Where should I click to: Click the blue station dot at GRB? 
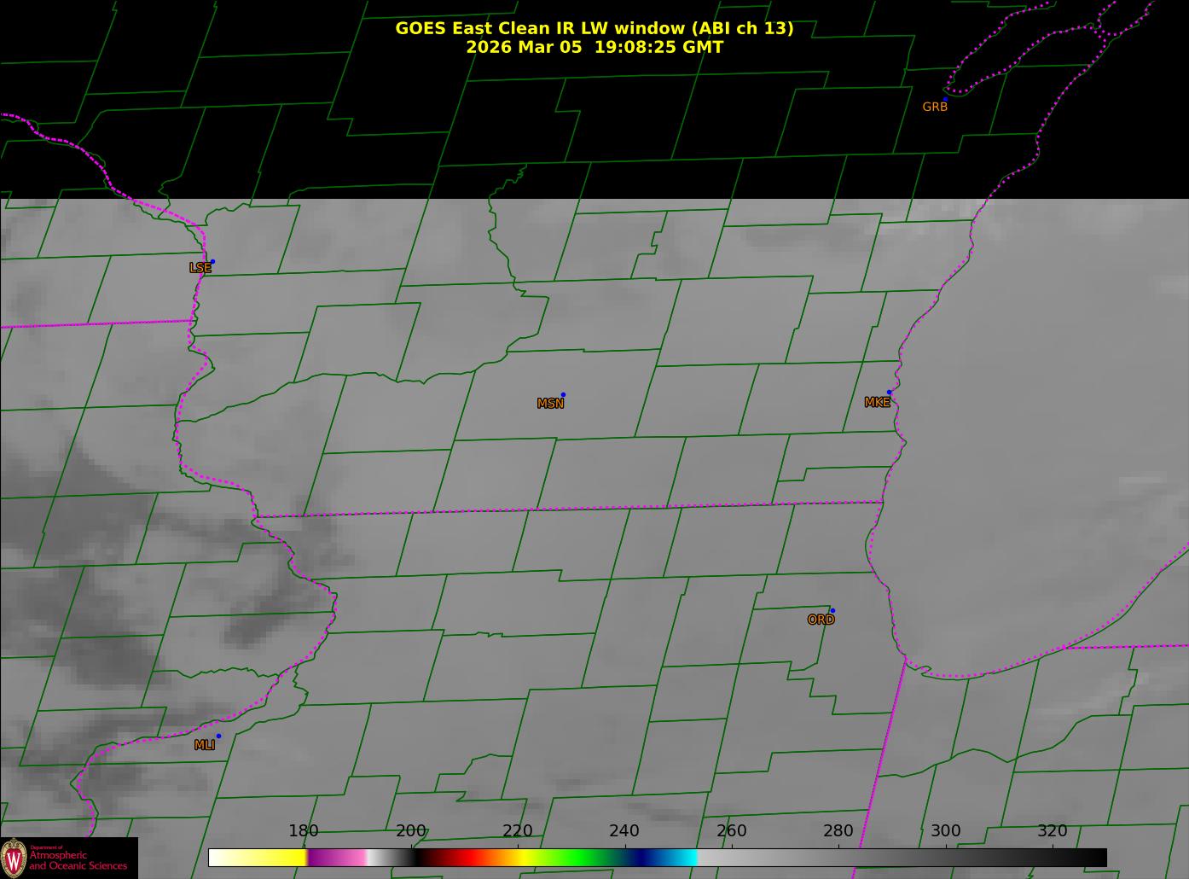tap(945, 100)
